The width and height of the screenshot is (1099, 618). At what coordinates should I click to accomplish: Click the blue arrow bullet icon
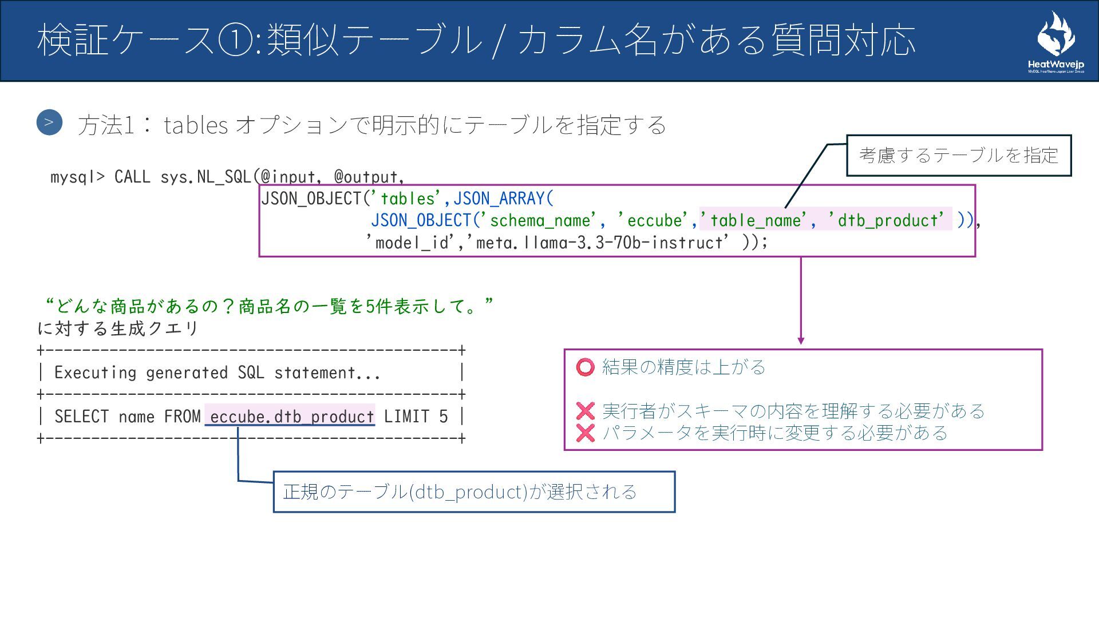coord(49,122)
